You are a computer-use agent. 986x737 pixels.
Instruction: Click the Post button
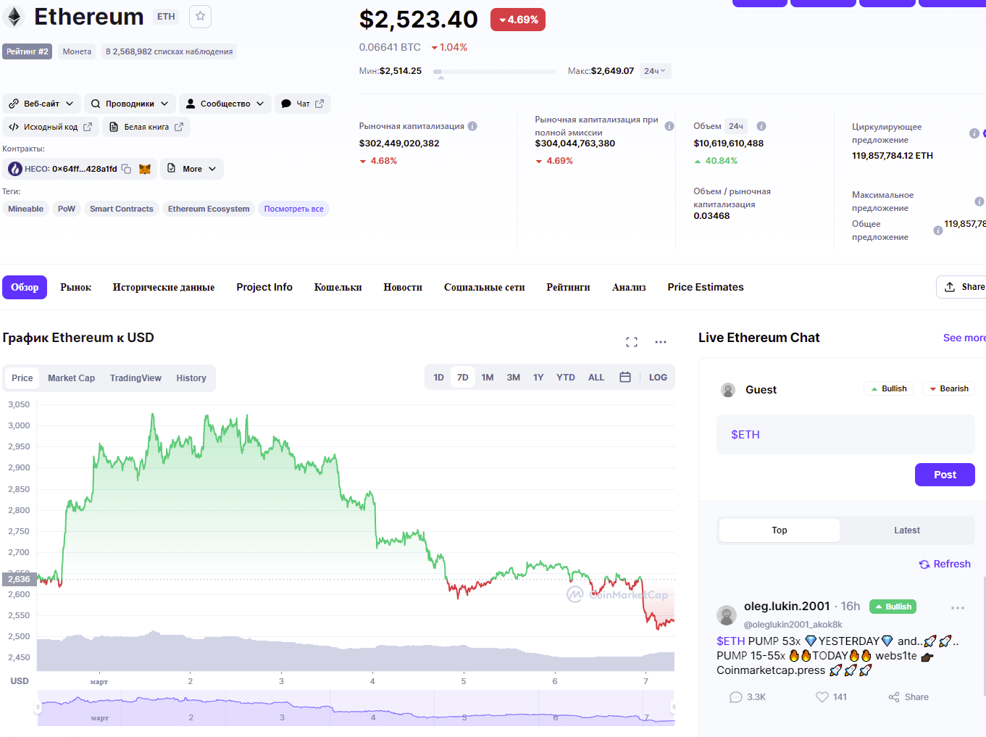pos(945,475)
